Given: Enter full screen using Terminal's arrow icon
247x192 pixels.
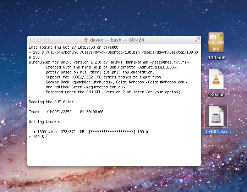Looking at the screenshot, I should point(197,40).
